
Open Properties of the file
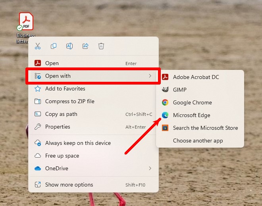93,127
